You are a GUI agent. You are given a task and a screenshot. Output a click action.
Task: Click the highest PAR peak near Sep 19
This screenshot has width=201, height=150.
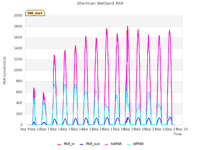(128, 26)
